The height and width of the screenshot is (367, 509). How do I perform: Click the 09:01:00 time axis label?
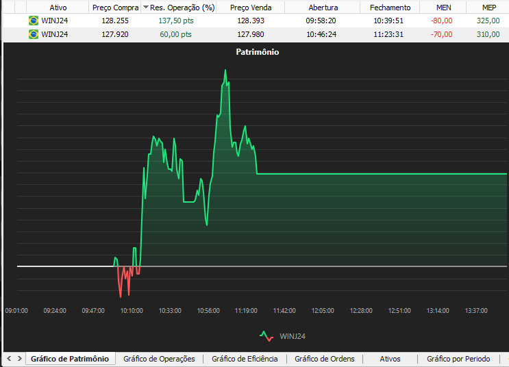16,311
